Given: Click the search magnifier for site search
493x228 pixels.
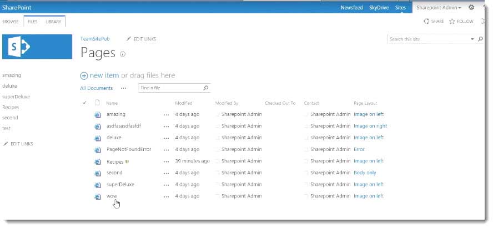Looking at the screenshot, I should coord(480,39).
